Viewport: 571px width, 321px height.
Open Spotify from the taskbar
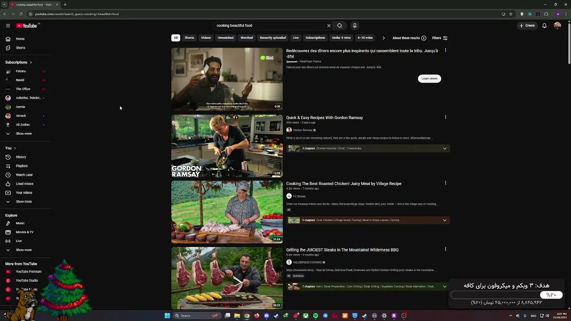click(x=315, y=316)
